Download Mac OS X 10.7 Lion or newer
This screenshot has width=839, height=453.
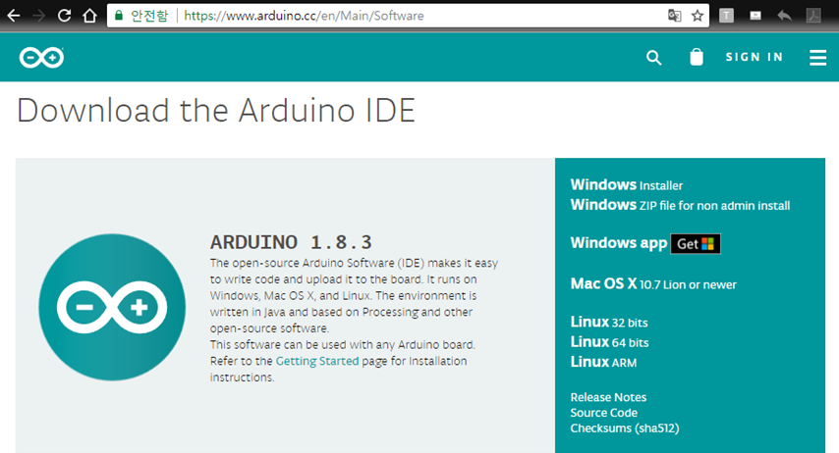pos(653,283)
